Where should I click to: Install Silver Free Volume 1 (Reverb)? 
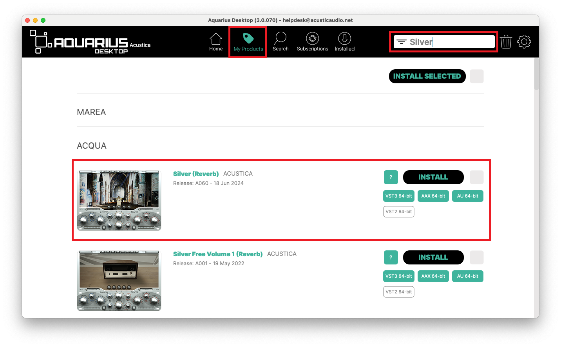(433, 257)
